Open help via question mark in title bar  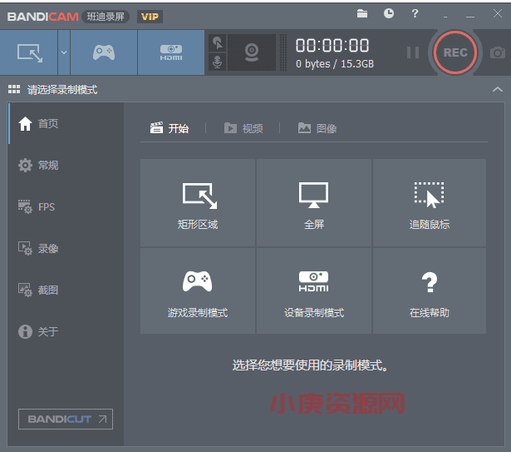415,13
